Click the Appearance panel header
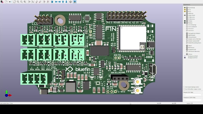The width and height of the screenshot is (203, 114). (193, 5)
